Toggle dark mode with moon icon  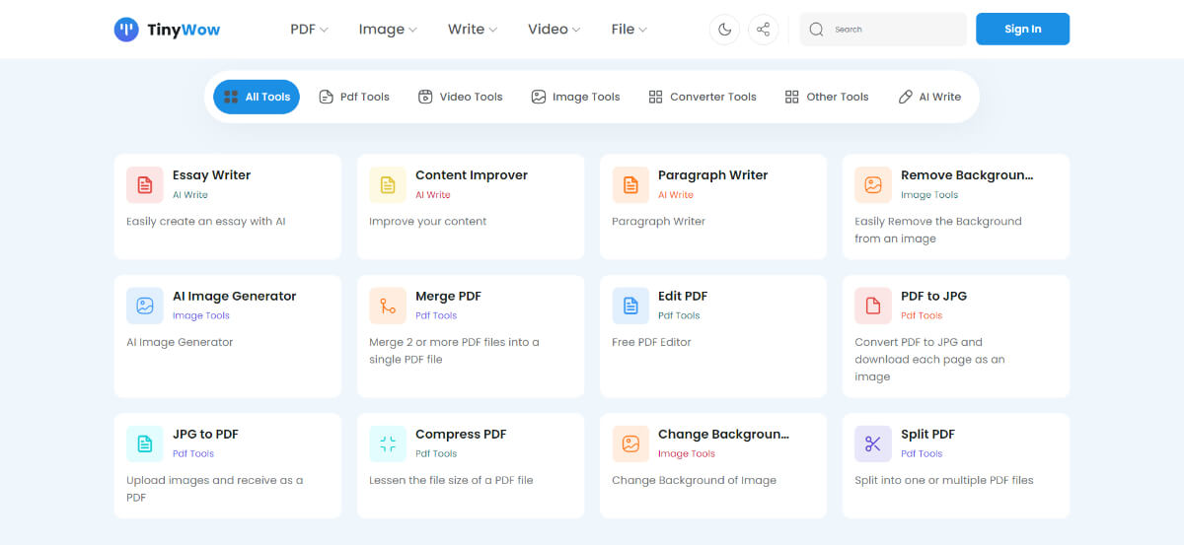point(724,30)
